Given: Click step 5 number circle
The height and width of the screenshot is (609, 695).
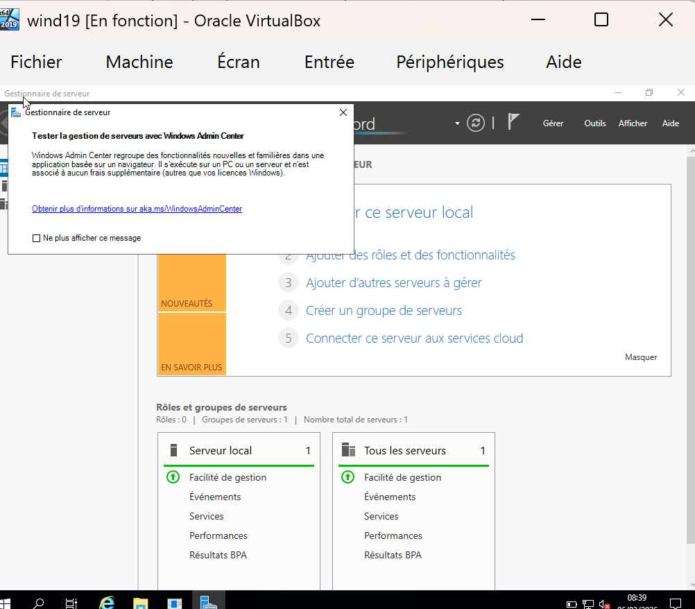Looking at the screenshot, I should [x=289, y=338].
